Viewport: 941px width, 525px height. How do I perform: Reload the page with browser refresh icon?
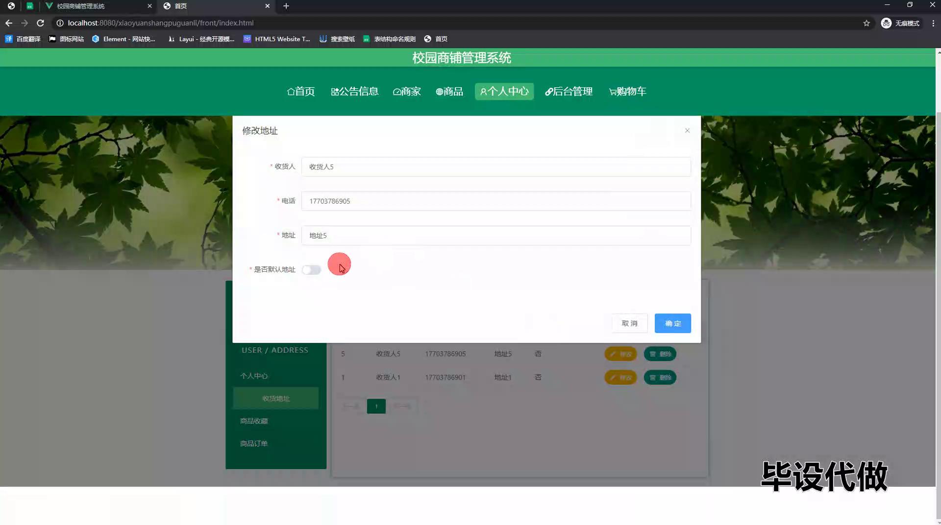(x=41, y=23)
